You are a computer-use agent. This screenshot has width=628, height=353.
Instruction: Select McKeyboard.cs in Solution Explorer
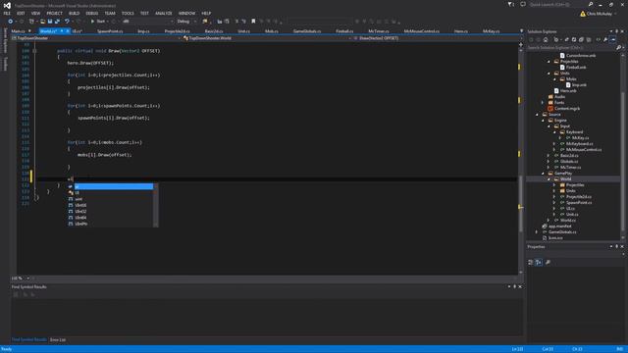[x=580, y=144]
